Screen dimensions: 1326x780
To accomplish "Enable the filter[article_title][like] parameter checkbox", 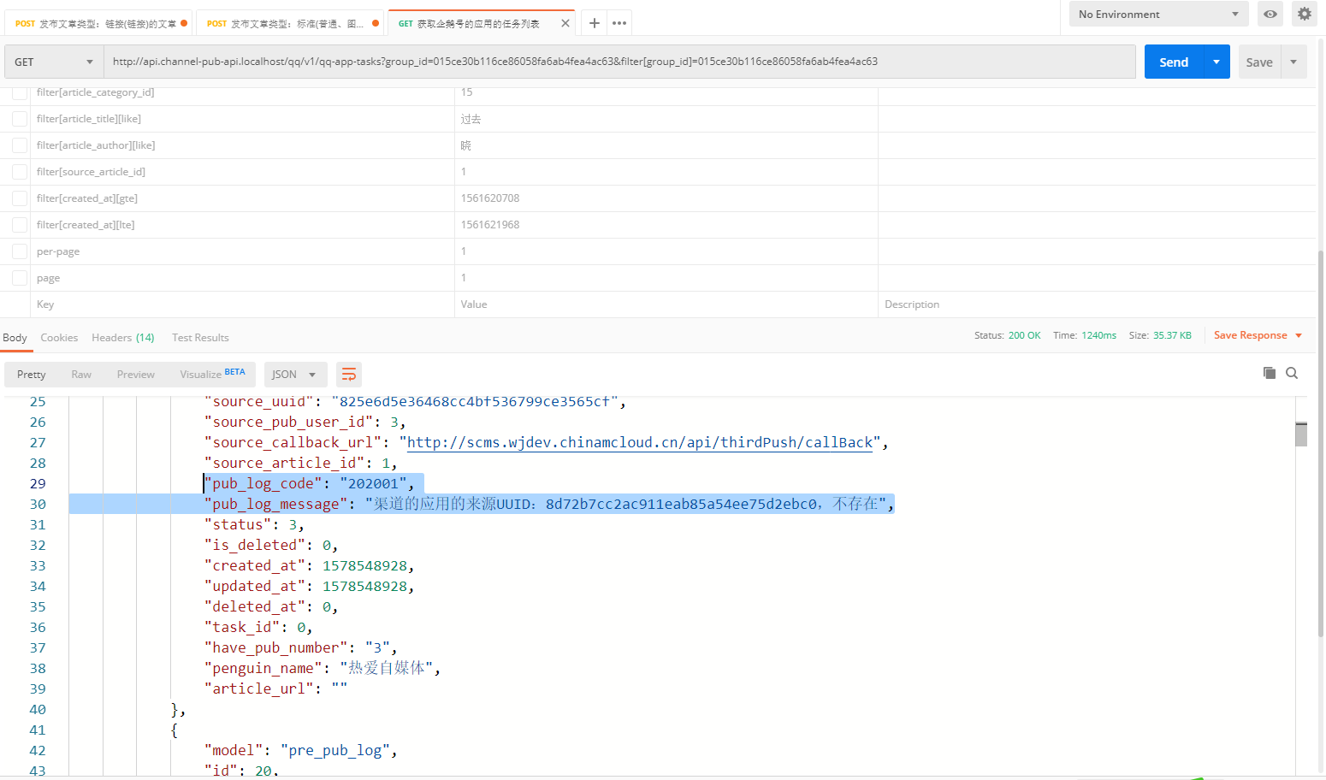I will point(19,119).
